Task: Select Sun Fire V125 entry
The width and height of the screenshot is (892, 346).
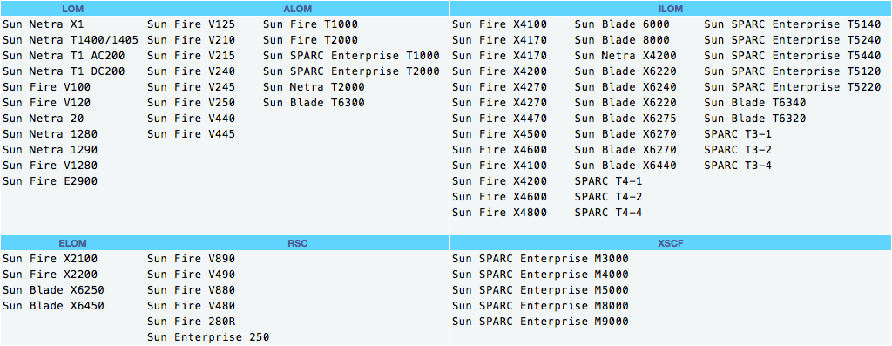Action: point(191,24)
